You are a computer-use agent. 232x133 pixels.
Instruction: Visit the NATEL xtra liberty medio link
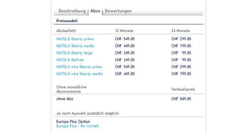pos(80,74)
